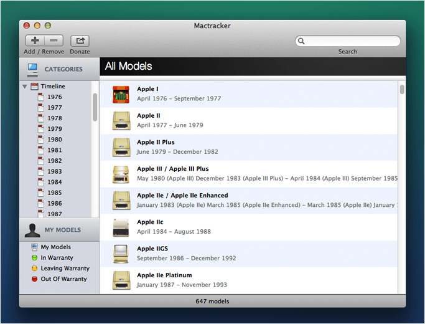
Task: Click the My Models silhouette icon
Action: [x=32, y=231]
